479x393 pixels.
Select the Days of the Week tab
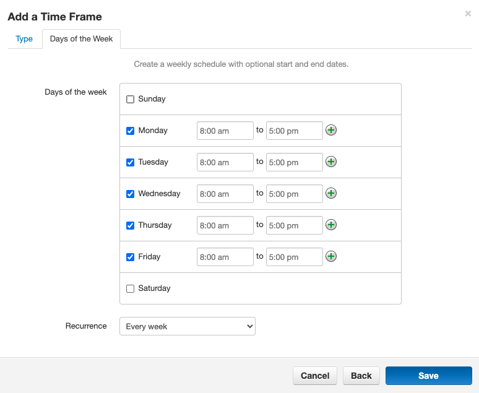point(81,39)
